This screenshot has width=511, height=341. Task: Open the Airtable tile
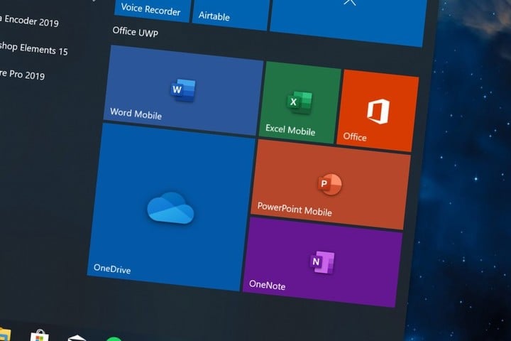(229, 14)
